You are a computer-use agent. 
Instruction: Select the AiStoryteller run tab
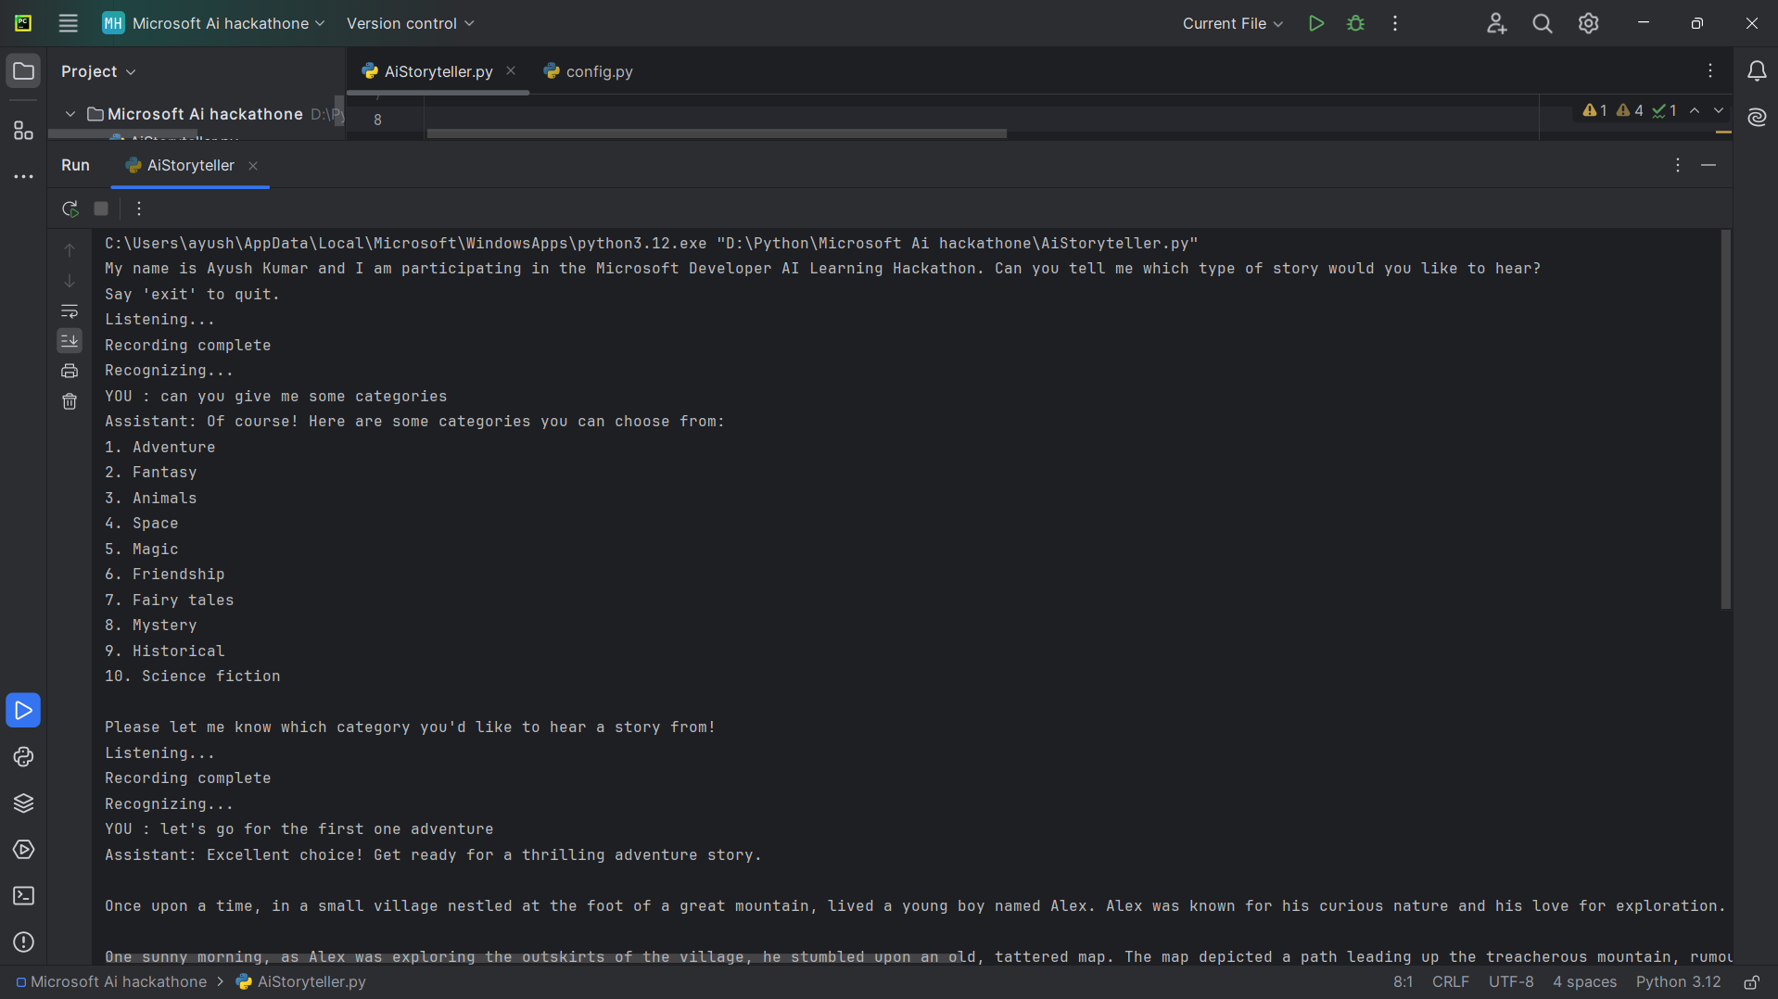pyautogui.click(x=190, y=165)
